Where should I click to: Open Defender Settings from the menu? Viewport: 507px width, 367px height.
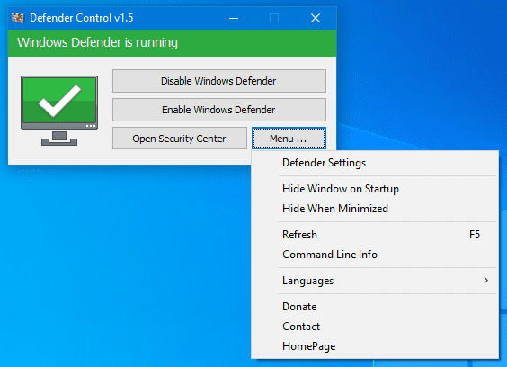(375, 163)
